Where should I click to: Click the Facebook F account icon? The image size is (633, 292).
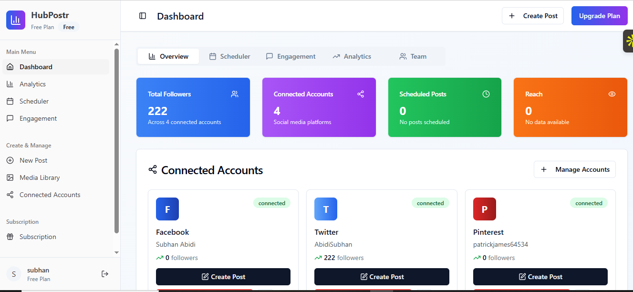click(167, 209)
